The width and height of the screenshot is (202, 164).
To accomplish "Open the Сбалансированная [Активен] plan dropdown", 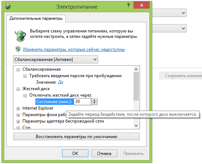I will 56,59.
